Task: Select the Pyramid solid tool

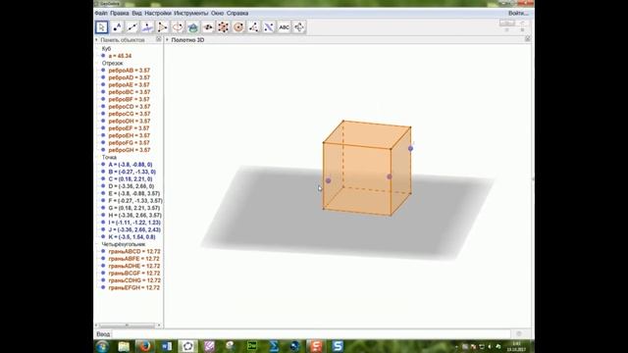Action: pos(223,27)
